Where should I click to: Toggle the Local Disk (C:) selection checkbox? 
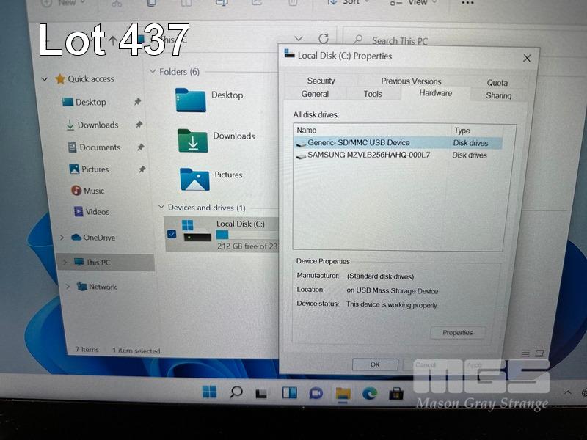point(172,234)
